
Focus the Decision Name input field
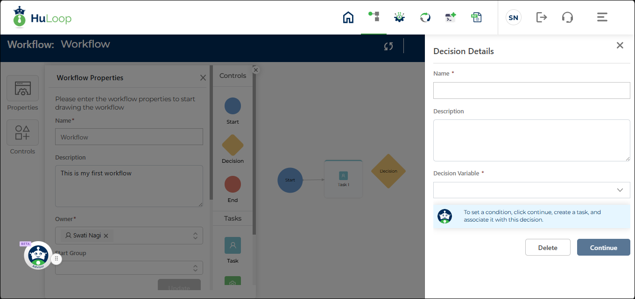pyautogui.click(x=532, y=90)
